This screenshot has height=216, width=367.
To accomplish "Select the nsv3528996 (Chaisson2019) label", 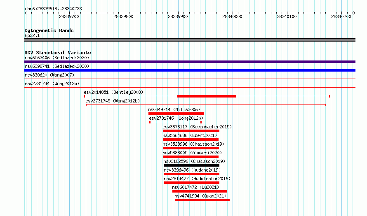I will click(193, 144).
